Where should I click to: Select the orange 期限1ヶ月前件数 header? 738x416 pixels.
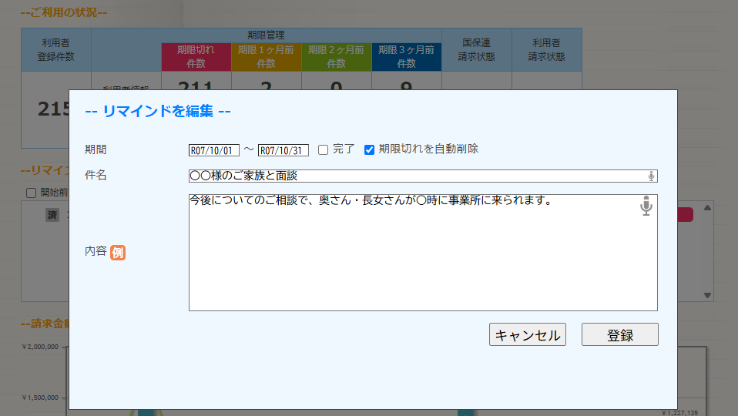[x=266, y=57]
